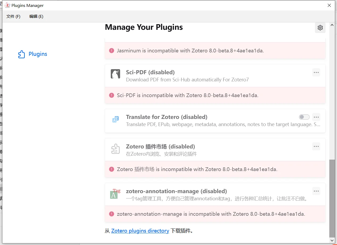Click the Zotero logo in title bar
Image resolution: width=337 pixels, height=245 pixels.
click(x=7, y=5)
